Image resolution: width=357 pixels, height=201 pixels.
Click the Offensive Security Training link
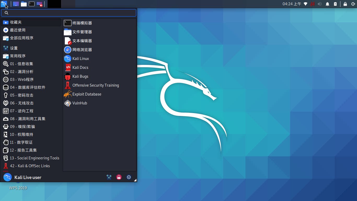95,85
